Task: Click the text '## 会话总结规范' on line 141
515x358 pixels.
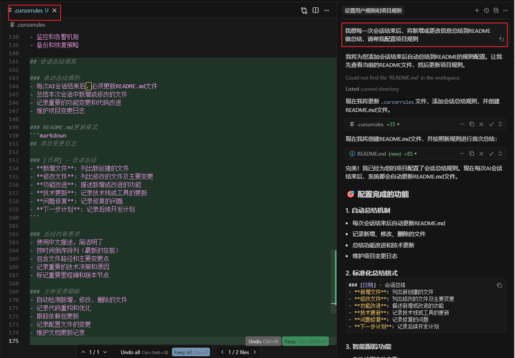Action: [x=53, y=61]
